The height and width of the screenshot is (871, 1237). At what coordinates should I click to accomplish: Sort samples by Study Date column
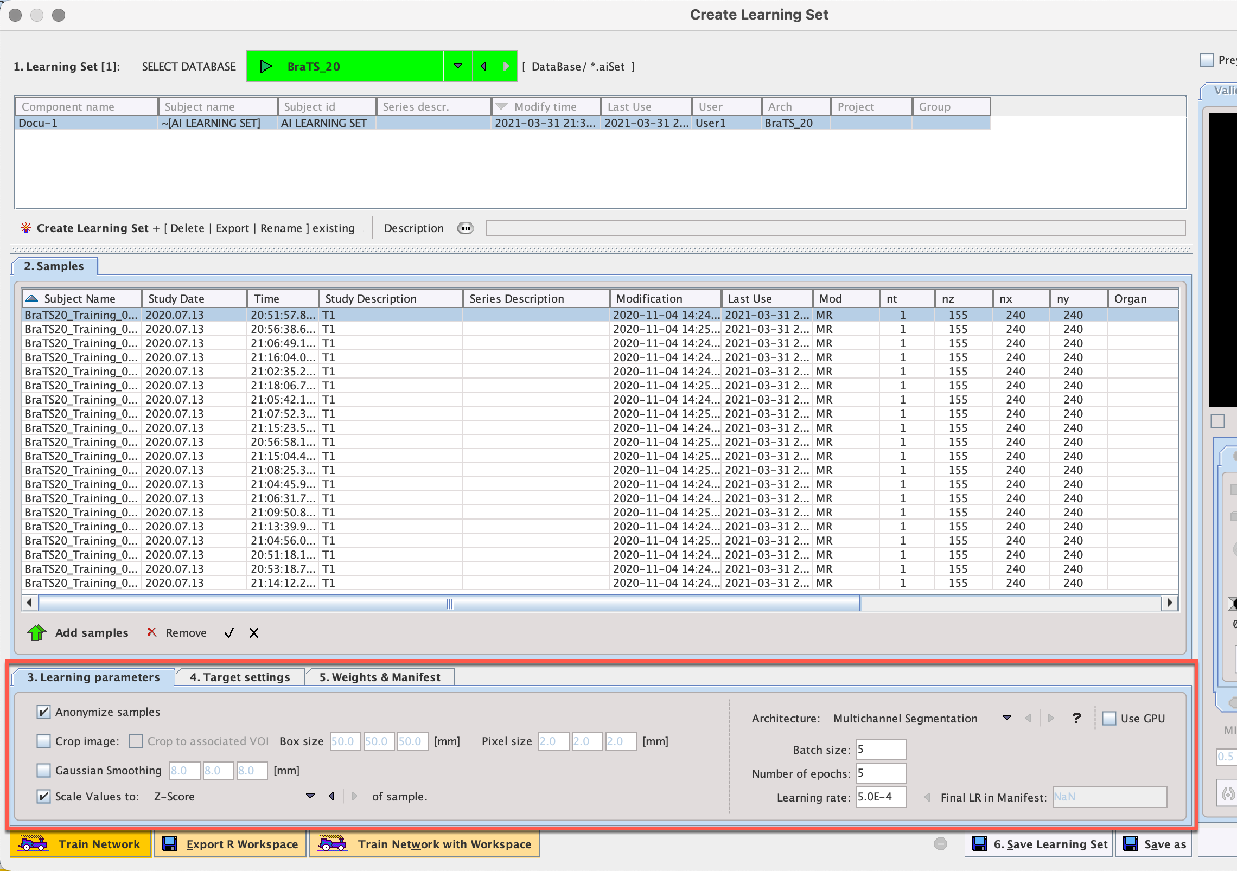(x=194, y=298)
